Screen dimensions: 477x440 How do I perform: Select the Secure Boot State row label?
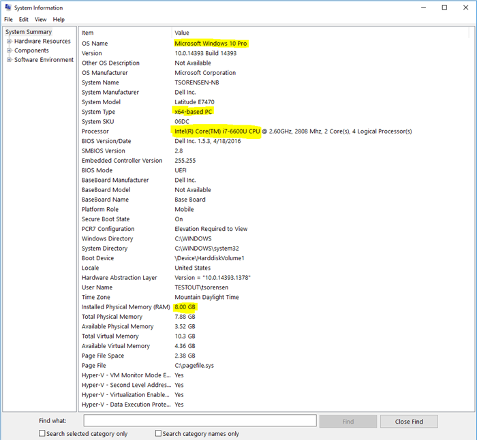[x=105, y=219]
